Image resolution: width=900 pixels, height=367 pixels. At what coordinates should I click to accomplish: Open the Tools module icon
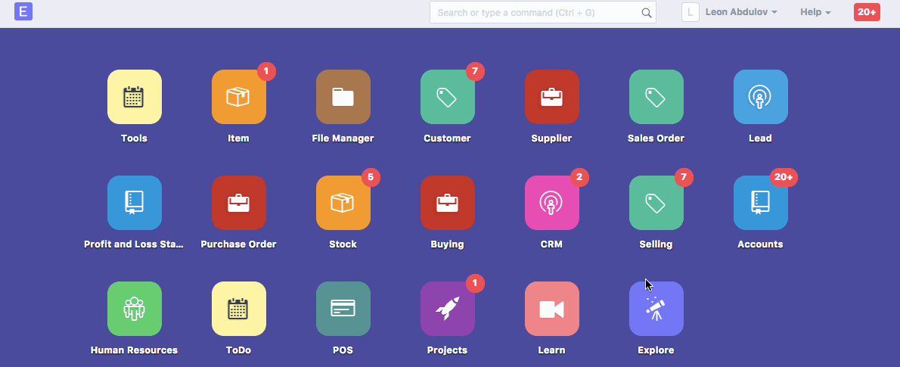click(134, 97)
